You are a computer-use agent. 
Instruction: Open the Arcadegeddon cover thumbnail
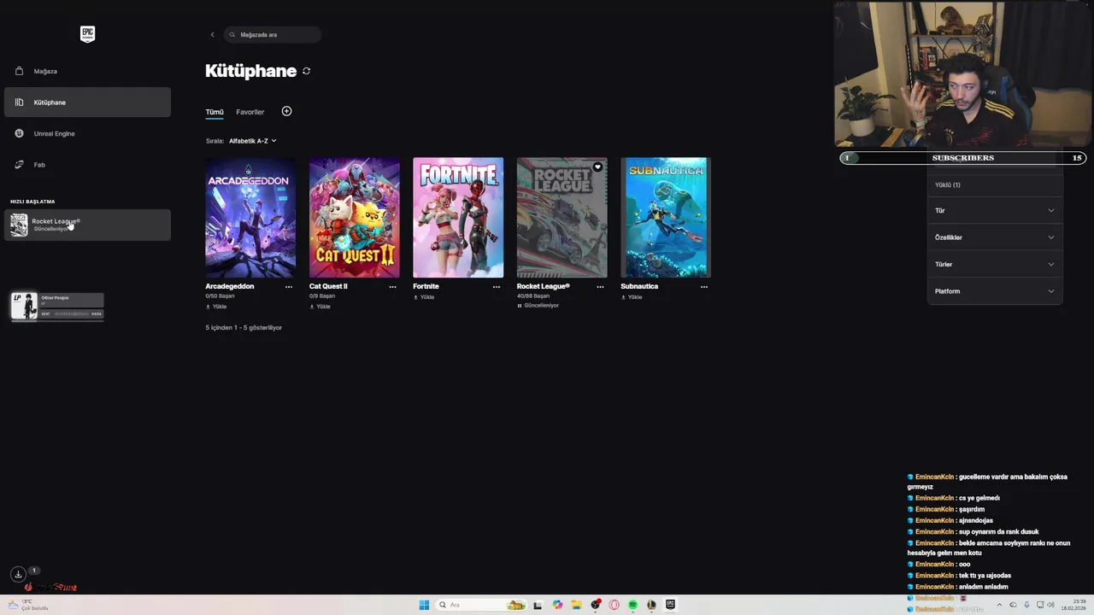coord(250,217)
